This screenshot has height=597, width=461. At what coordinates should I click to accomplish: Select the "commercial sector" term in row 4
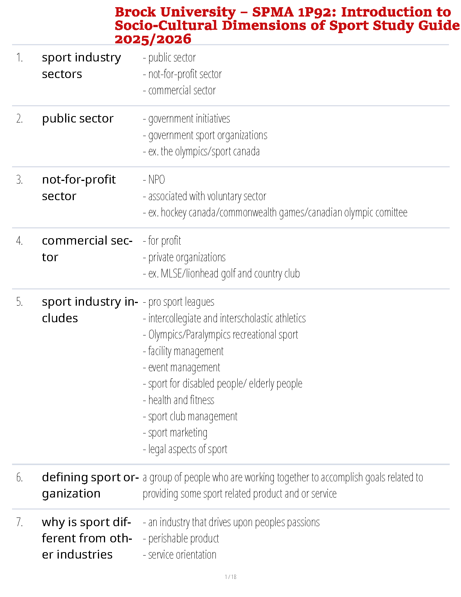[x=87, y=249]
